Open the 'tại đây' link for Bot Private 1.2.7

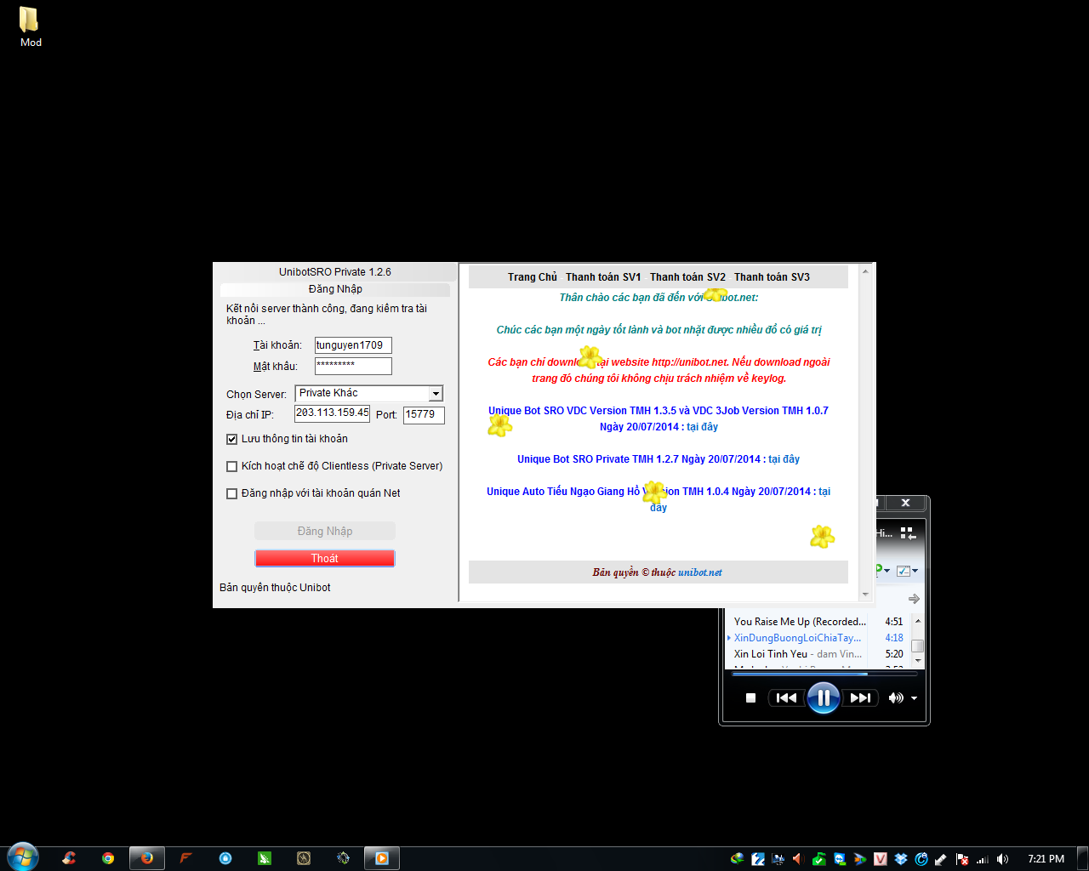pos(784,459)
